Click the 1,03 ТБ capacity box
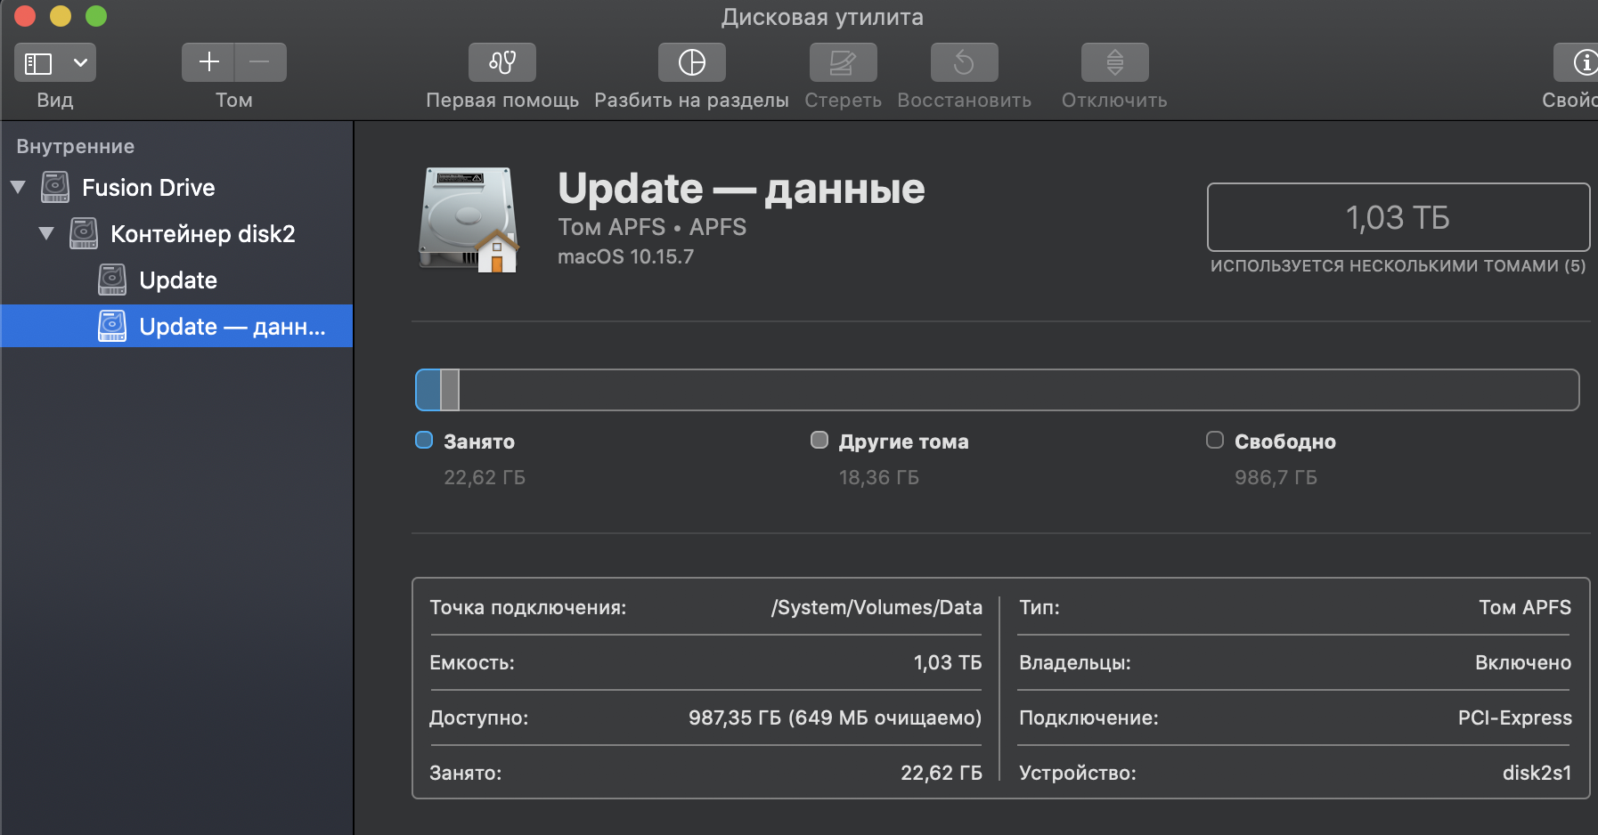The height and width of the screenshot is (835, 1598). point(1398,217)
